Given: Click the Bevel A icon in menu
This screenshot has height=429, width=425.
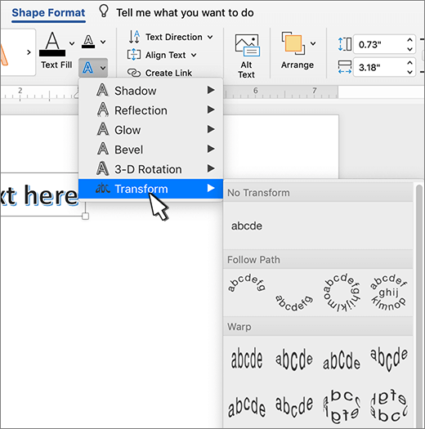Looking at the screenshot, I should click(x=103, y=149).
